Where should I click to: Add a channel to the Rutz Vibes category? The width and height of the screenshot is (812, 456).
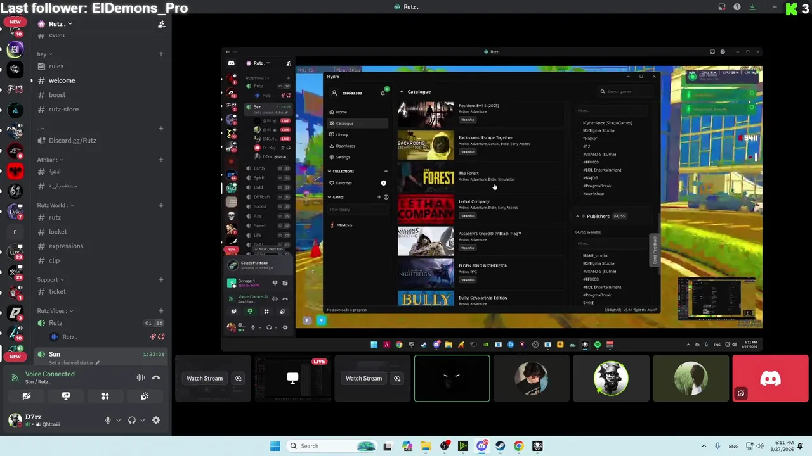(x=161, y=311)
